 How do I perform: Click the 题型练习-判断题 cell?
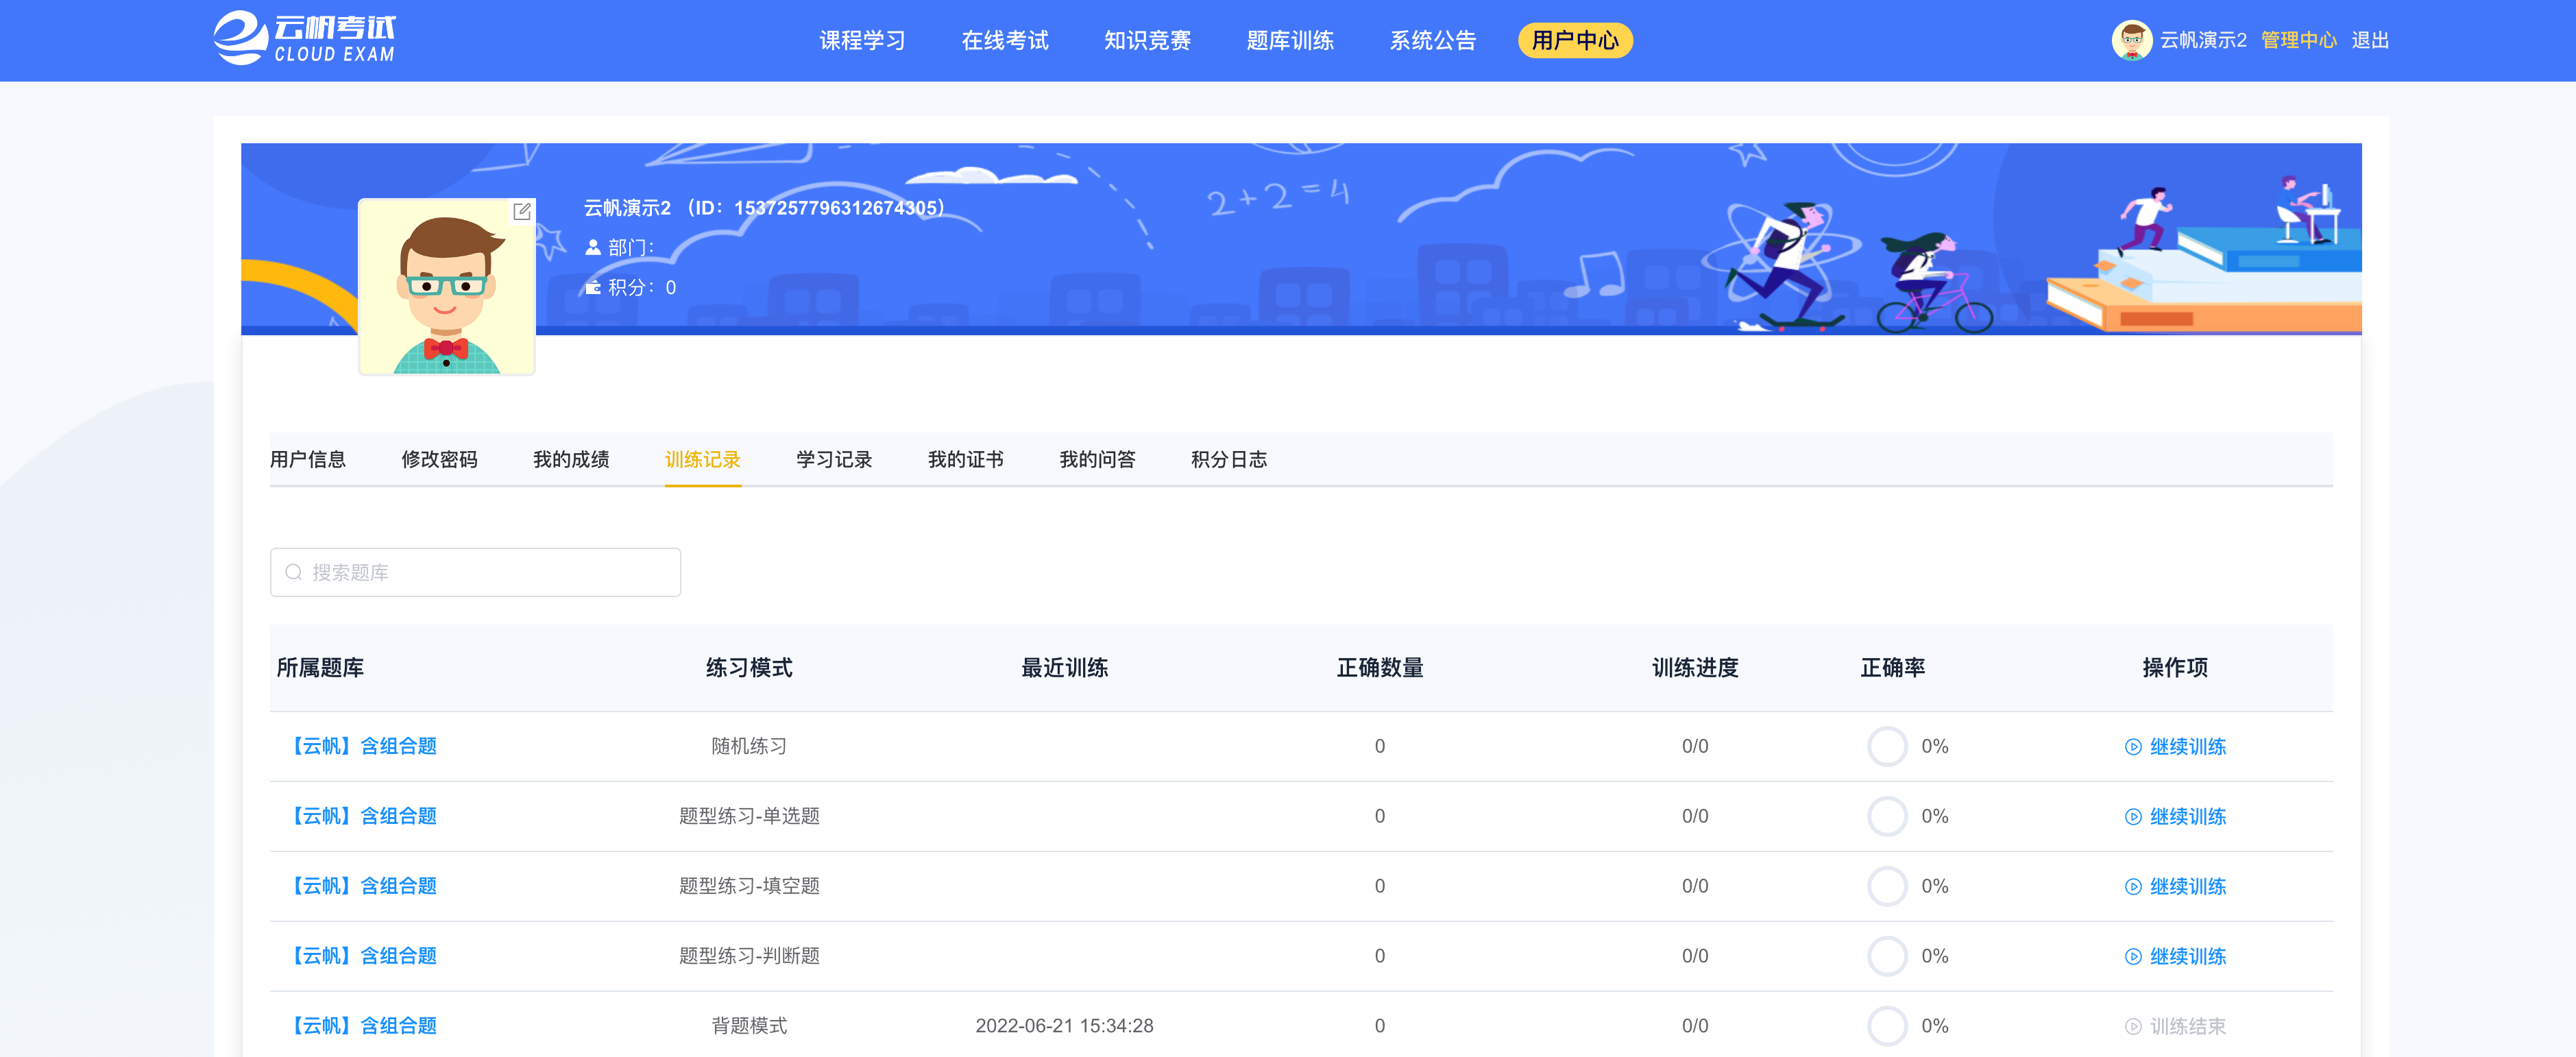pyautogui.click(x=749, y=956)
